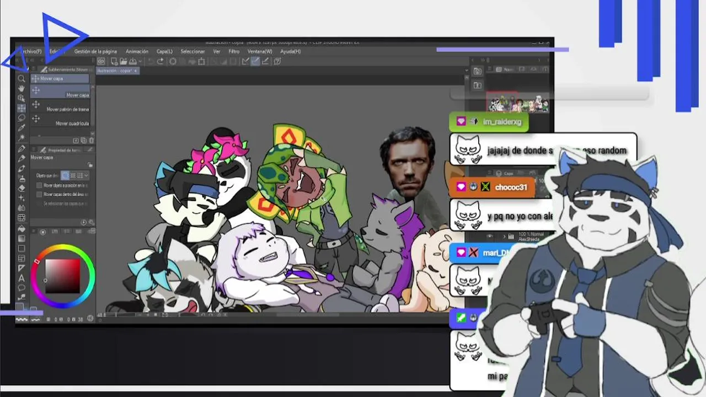This screenshot has width=706, height=397.
Task: Select the Balloon tool
Action: pos(22,287)
